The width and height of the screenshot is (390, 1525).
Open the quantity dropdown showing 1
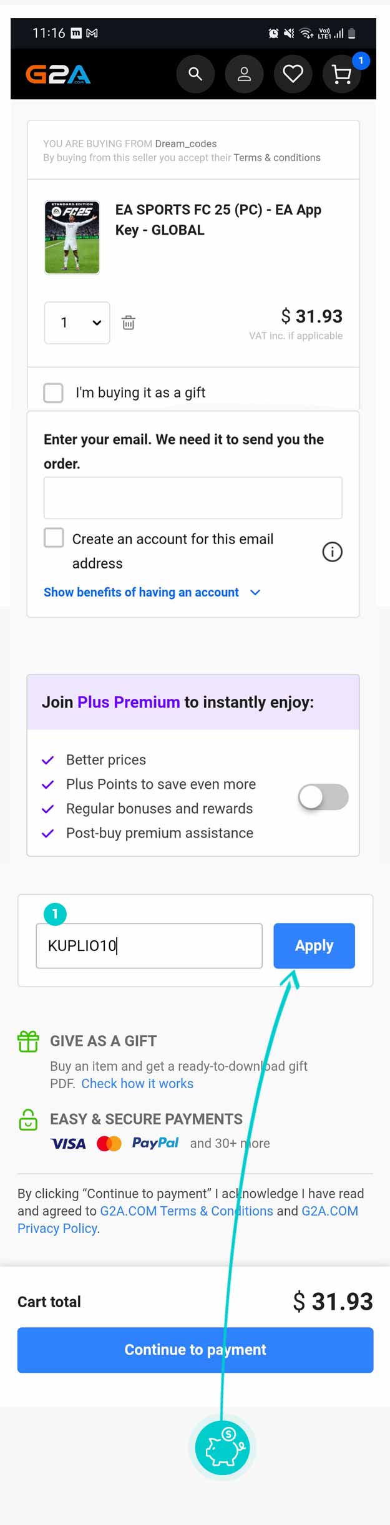(77, 323)
